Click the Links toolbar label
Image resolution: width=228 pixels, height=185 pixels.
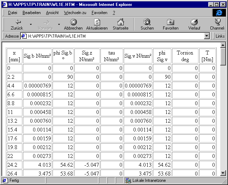(x=220, y=36)
